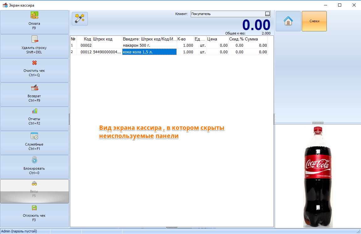Postpone the receipt with Отложить чек
The height and width of the screenshot is (234, 361).
[x=34, y=215]
